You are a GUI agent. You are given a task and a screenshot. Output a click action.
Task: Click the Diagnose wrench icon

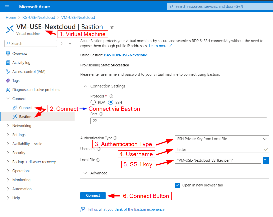tap(8, 90)
